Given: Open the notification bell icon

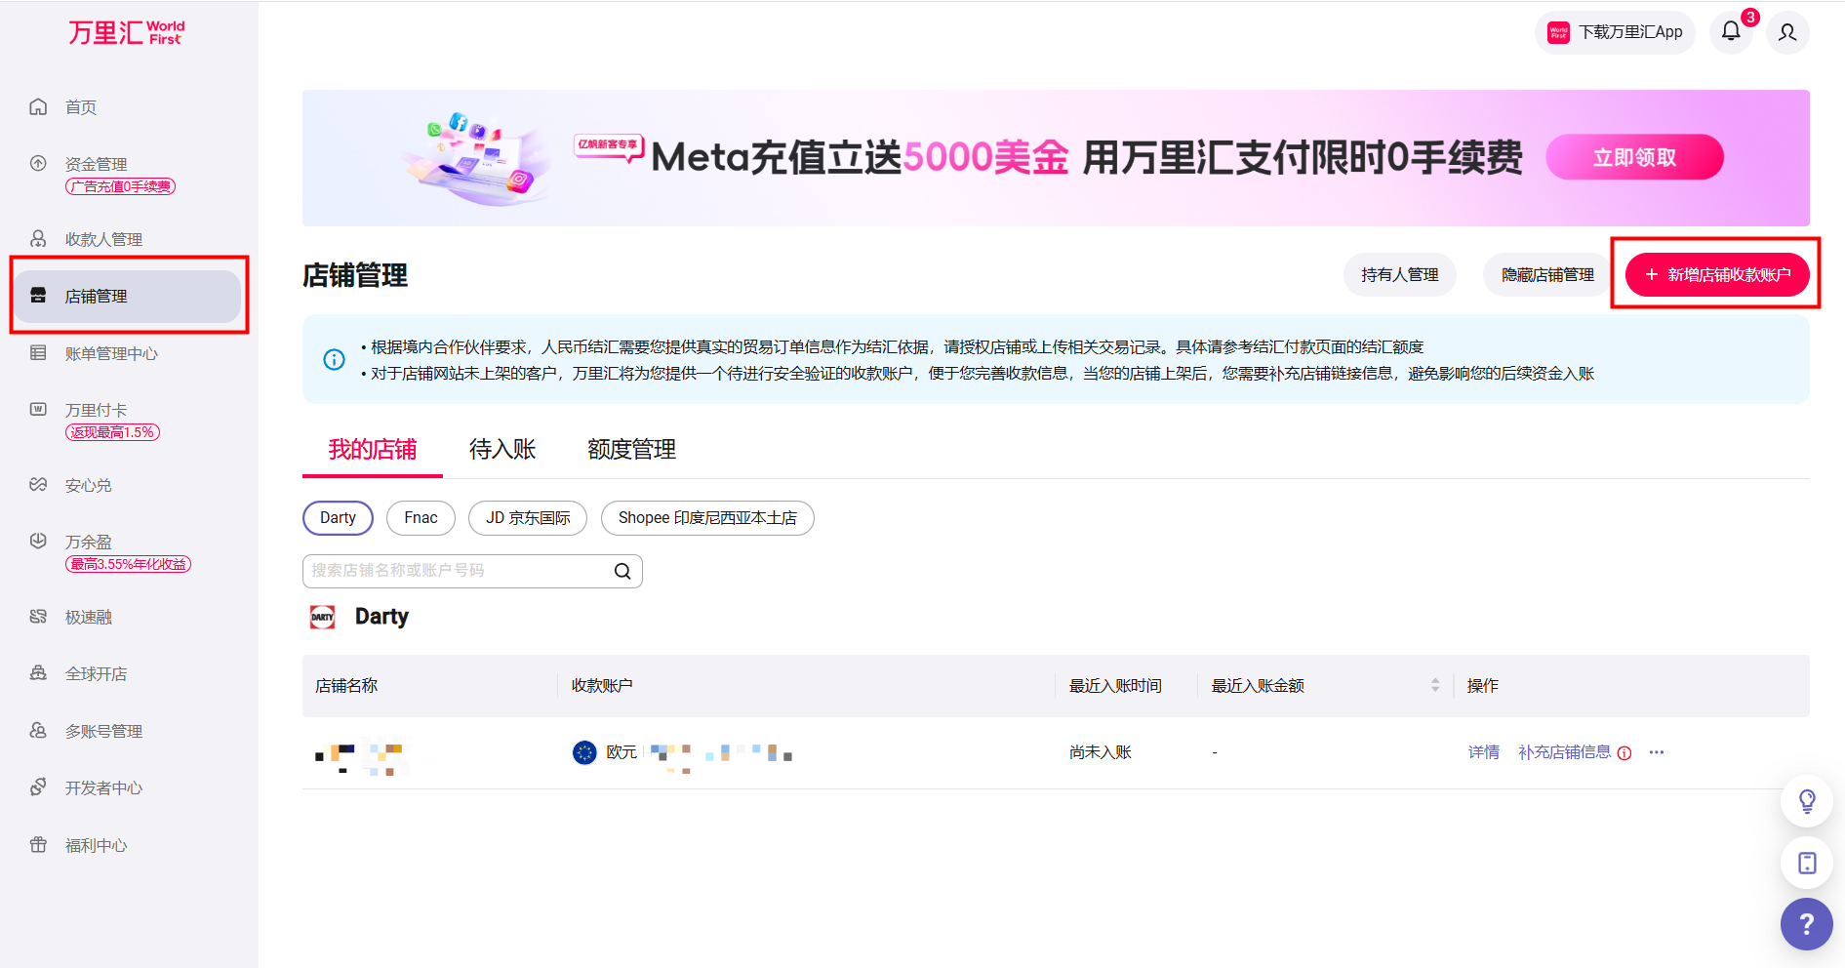Looking at the screenshot, I should click(1730, 31).
